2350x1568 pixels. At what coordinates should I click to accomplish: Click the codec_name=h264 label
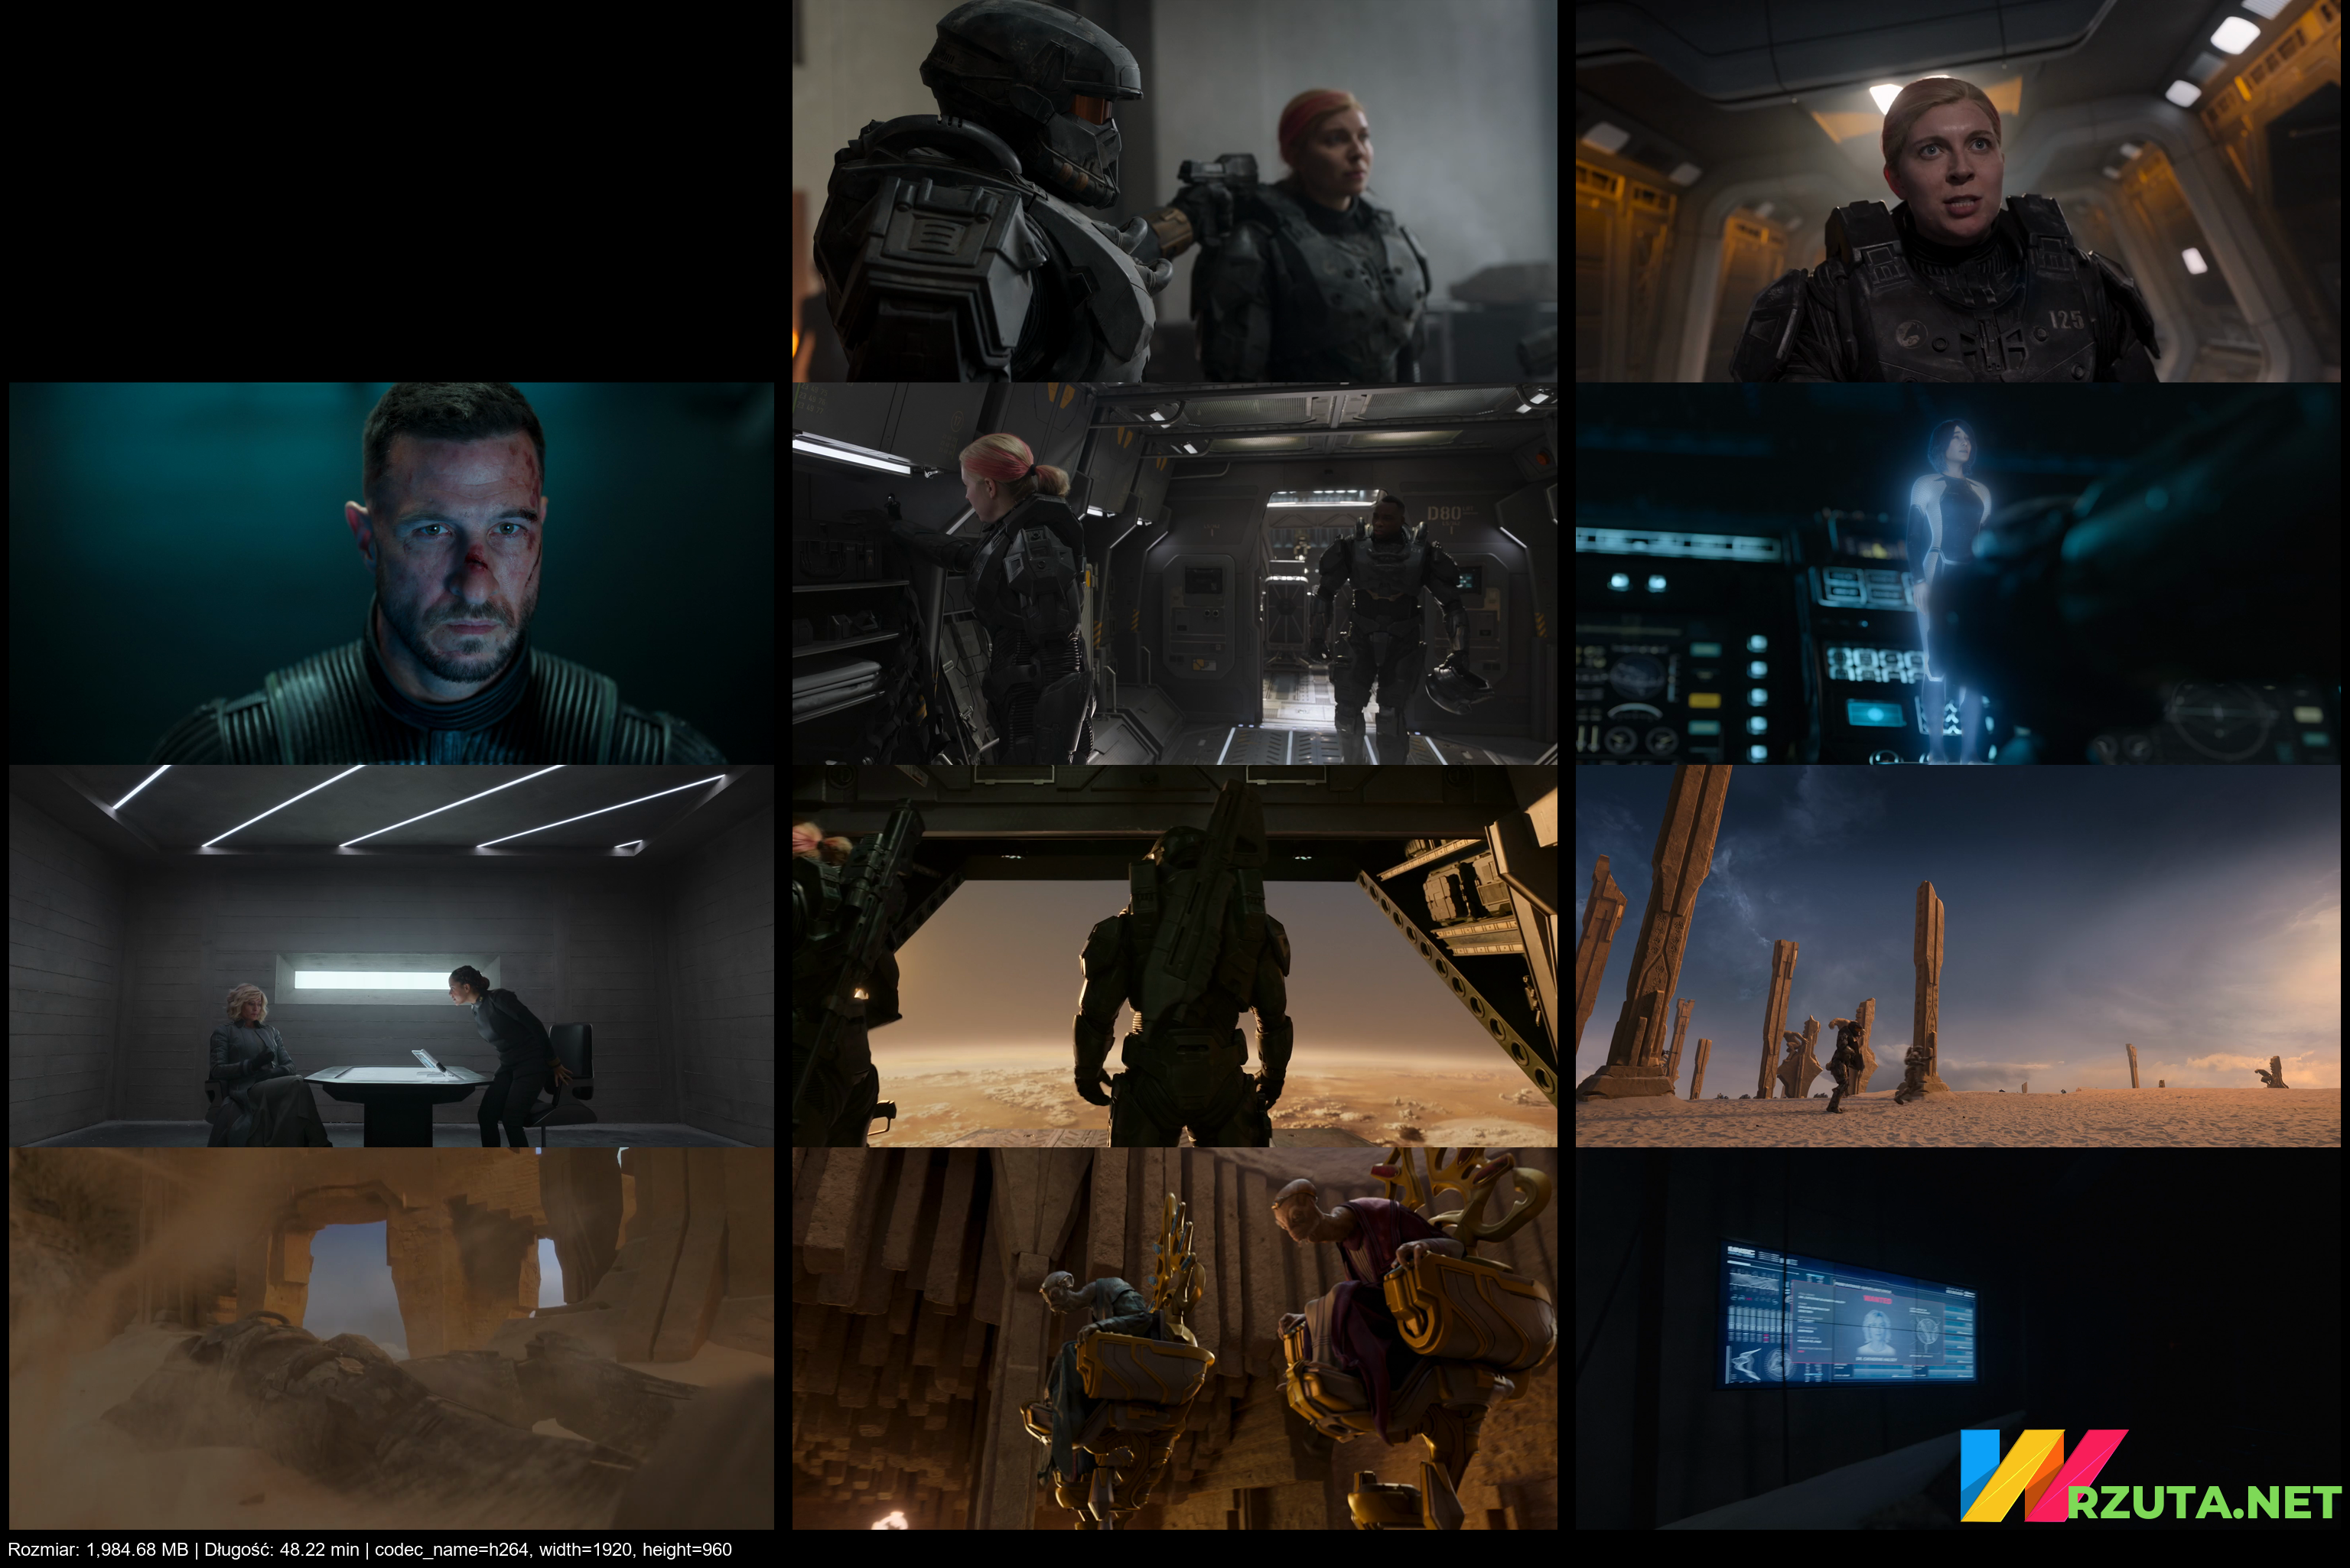coord(452,1549)
